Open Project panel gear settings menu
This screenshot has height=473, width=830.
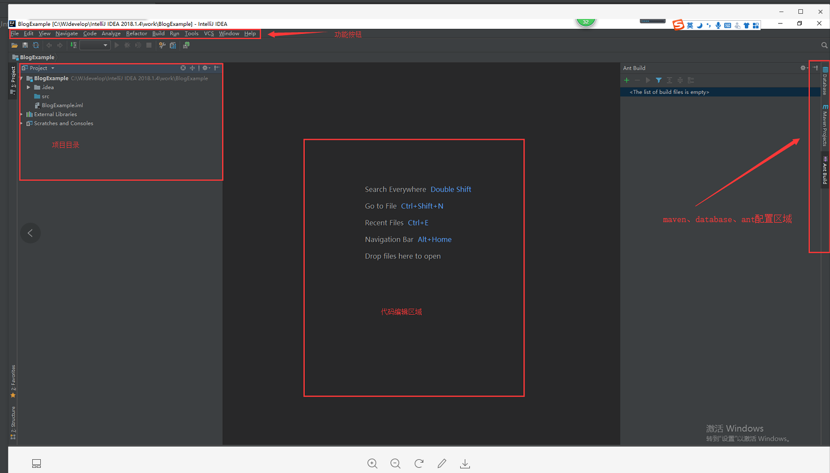pyautogui.click(x=206, y=68)
